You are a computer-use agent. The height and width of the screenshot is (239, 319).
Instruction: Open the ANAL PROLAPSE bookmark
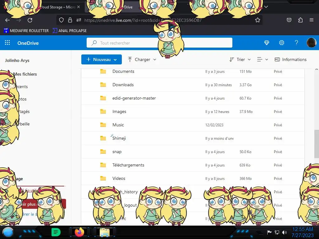pyautogui.click(x=69, y=30)
